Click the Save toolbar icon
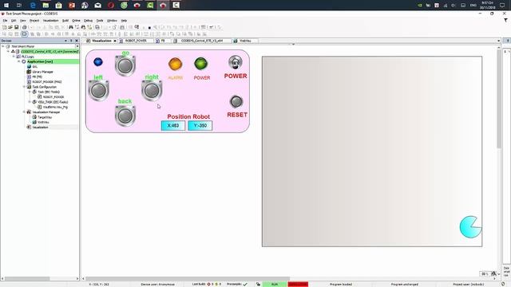The image size is (511, 287). [16, 27]
